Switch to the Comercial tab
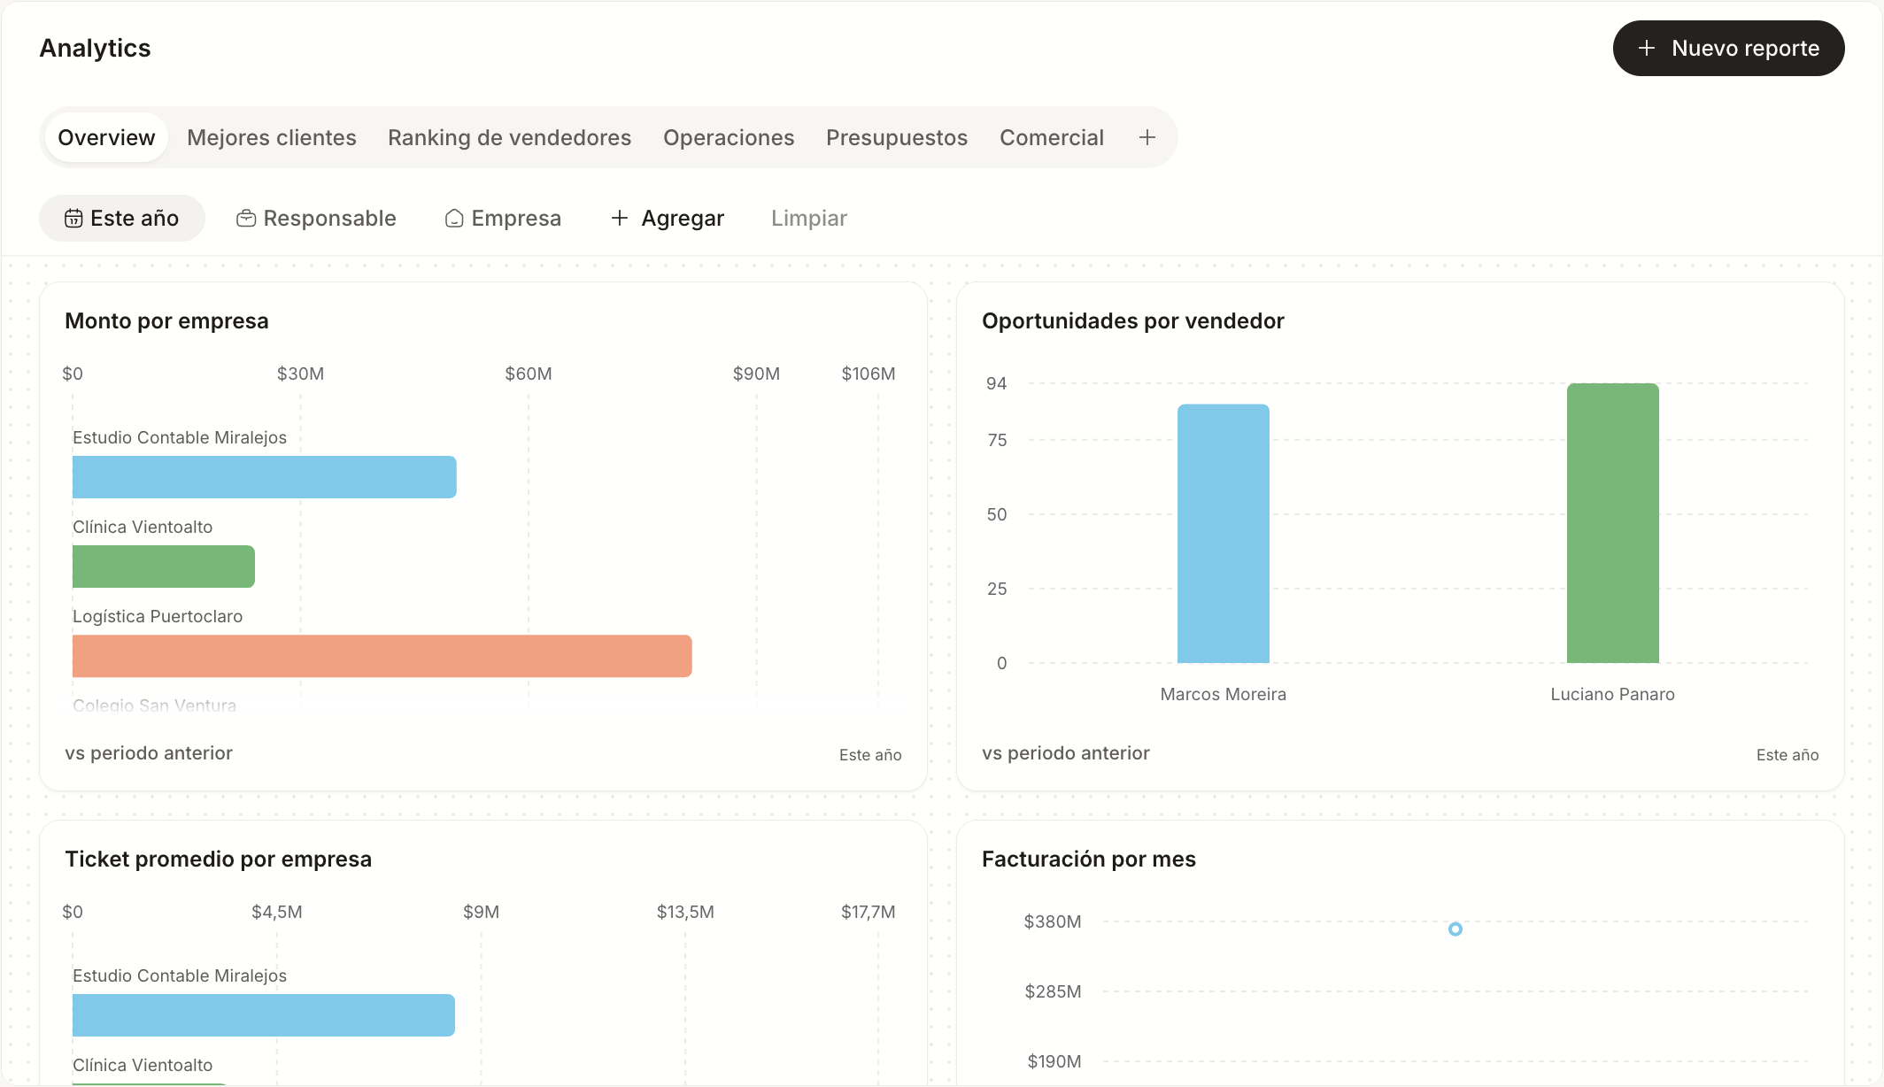 [x=1052, y=137]
